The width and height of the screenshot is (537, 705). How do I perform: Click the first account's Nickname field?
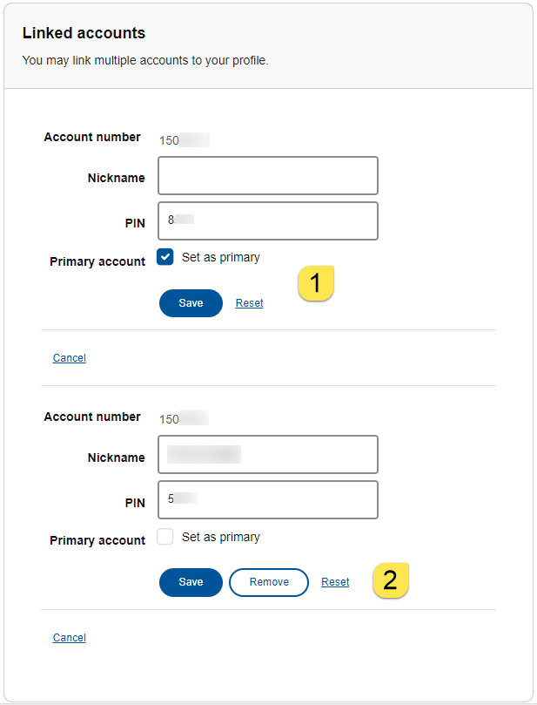pyautogui.click(x=267, y=175)
